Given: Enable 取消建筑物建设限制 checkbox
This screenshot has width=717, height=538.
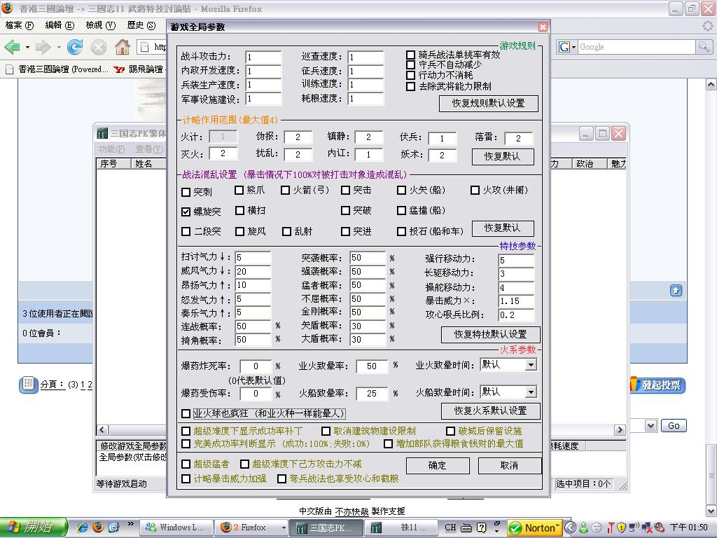Looking at the screenshot, I should (326, 431).
